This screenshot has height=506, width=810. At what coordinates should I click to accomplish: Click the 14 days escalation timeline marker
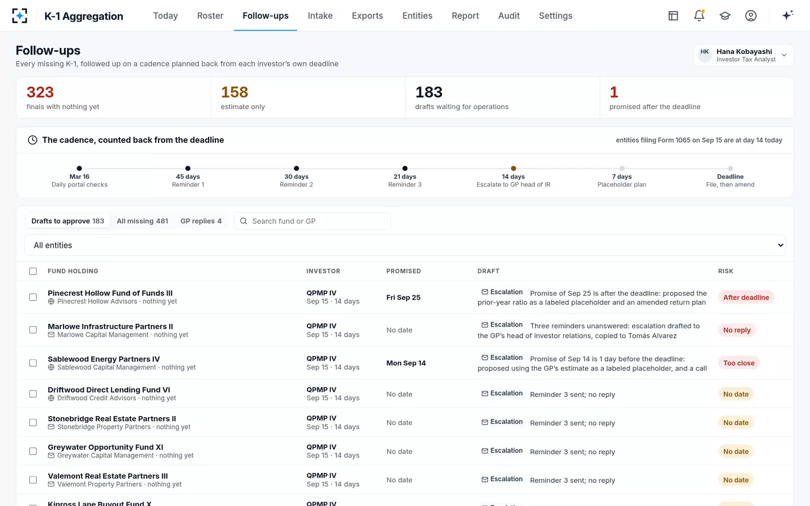point(514,168)
